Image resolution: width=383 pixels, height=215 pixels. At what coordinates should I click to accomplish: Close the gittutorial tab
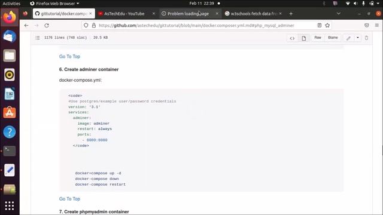coord(90,14)
